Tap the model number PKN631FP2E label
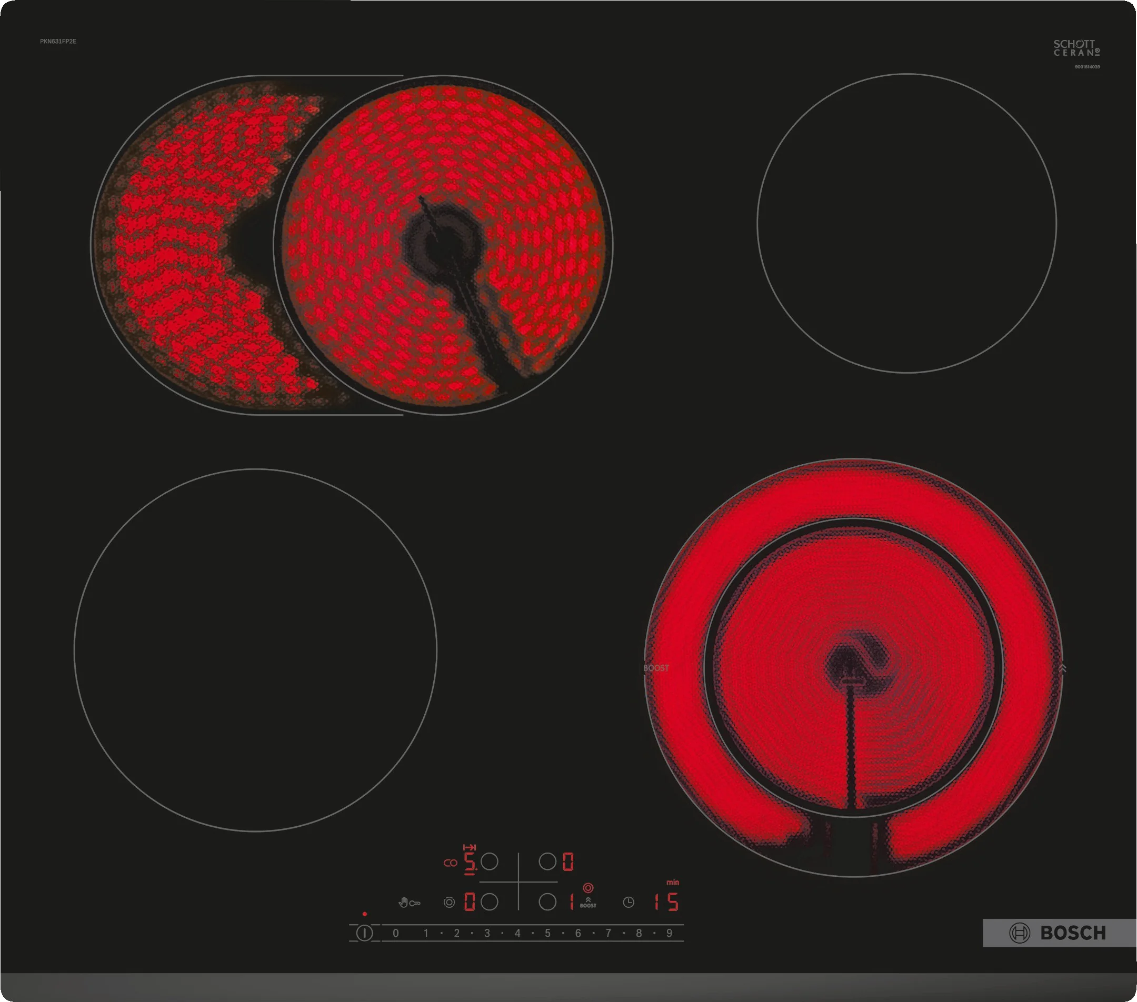 [x=58, y=42]
